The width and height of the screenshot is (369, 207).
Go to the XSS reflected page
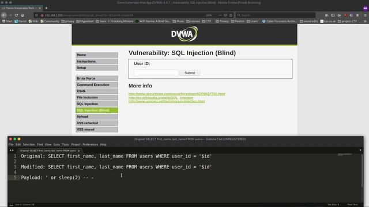coord(97,123)
